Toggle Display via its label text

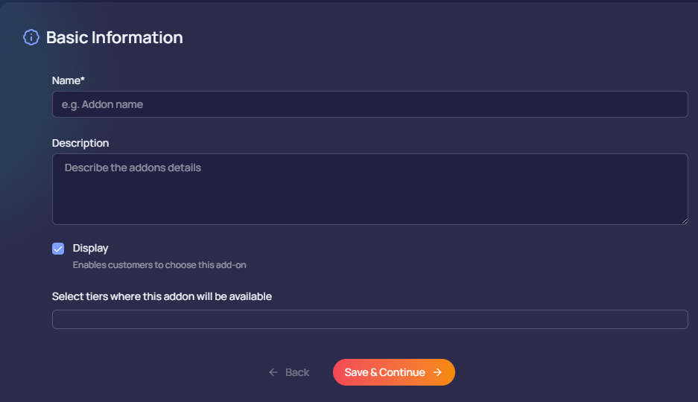[x=90, y=248]
